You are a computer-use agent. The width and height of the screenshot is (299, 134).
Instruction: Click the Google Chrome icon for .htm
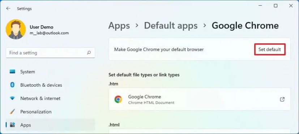[x=118, y=99]
